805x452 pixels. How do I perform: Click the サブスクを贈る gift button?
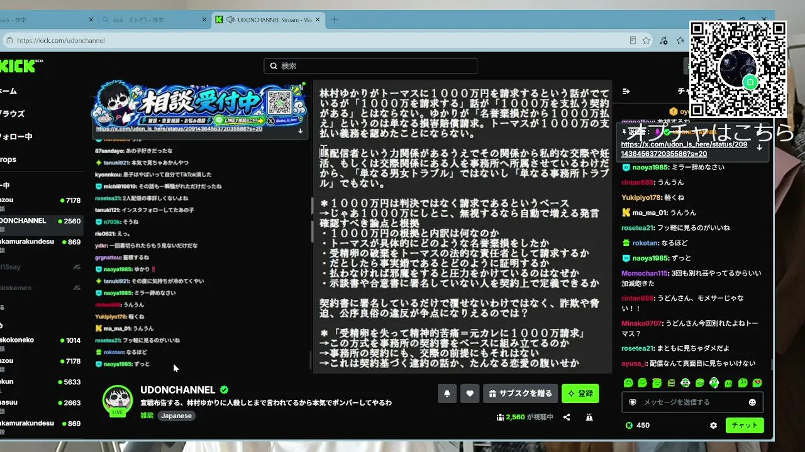(521, 394)
